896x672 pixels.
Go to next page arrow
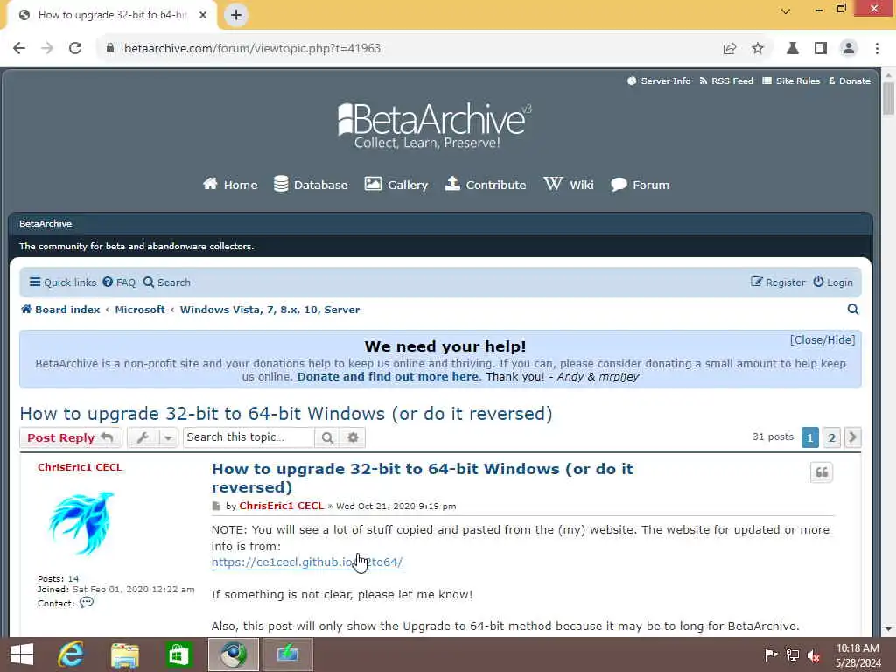coord(852,437)
